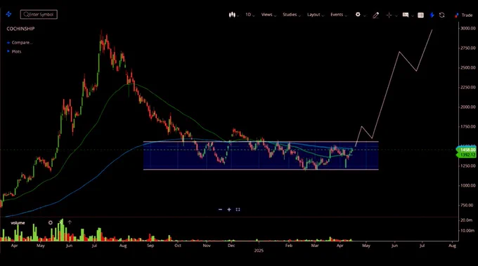Click the Aug label at right end of time axis
The width and height of the screenshot is (478, 266).
coord(453,246)
